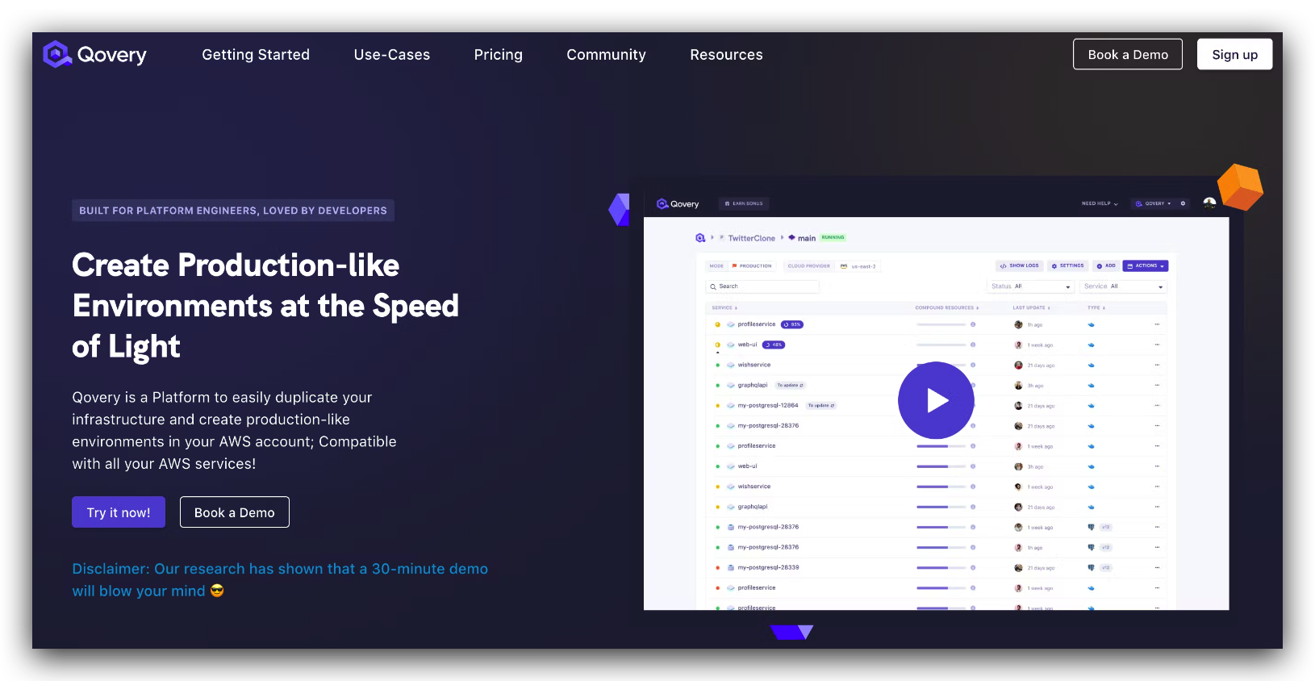Click the Qovery breadcrumb home icon
The image size is (1315, 681).
click(x=700, y=238)
